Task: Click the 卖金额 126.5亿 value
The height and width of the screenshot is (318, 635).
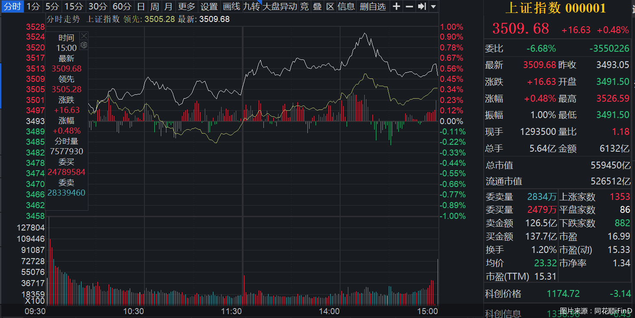Action: [541, 223]
